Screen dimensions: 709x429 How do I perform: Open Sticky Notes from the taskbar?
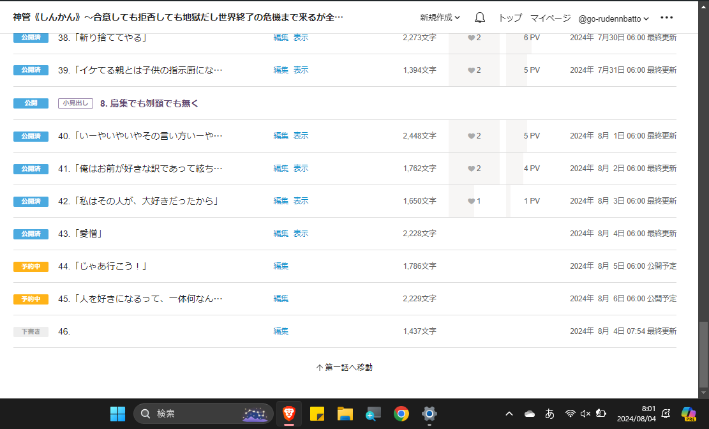(x=317, y=414)
